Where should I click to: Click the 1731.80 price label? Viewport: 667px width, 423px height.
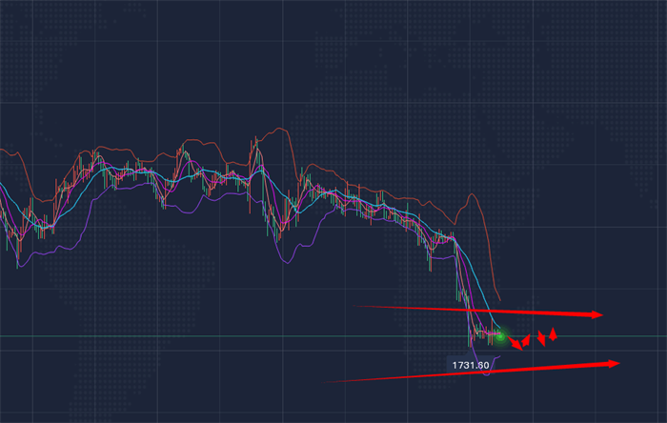(471, 364)
